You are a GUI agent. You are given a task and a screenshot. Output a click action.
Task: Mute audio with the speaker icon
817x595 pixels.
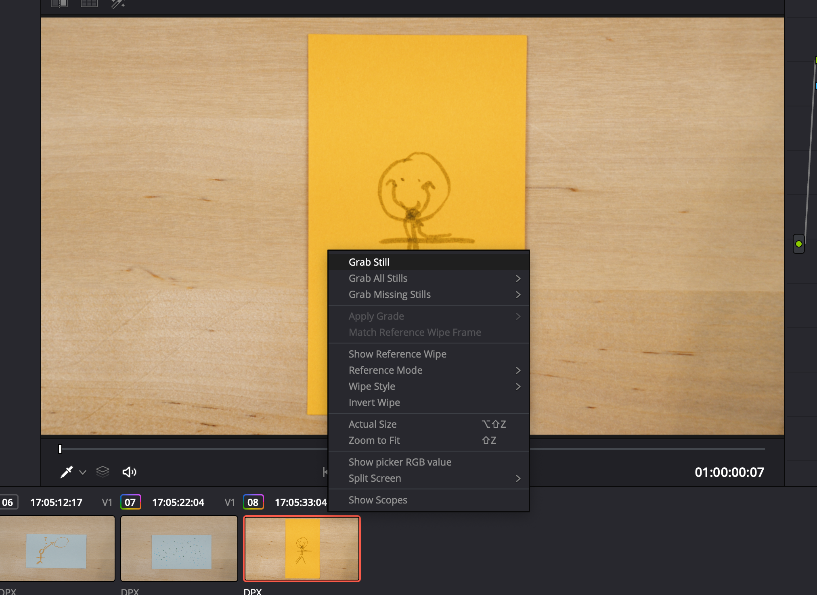[x=129, y=472]
